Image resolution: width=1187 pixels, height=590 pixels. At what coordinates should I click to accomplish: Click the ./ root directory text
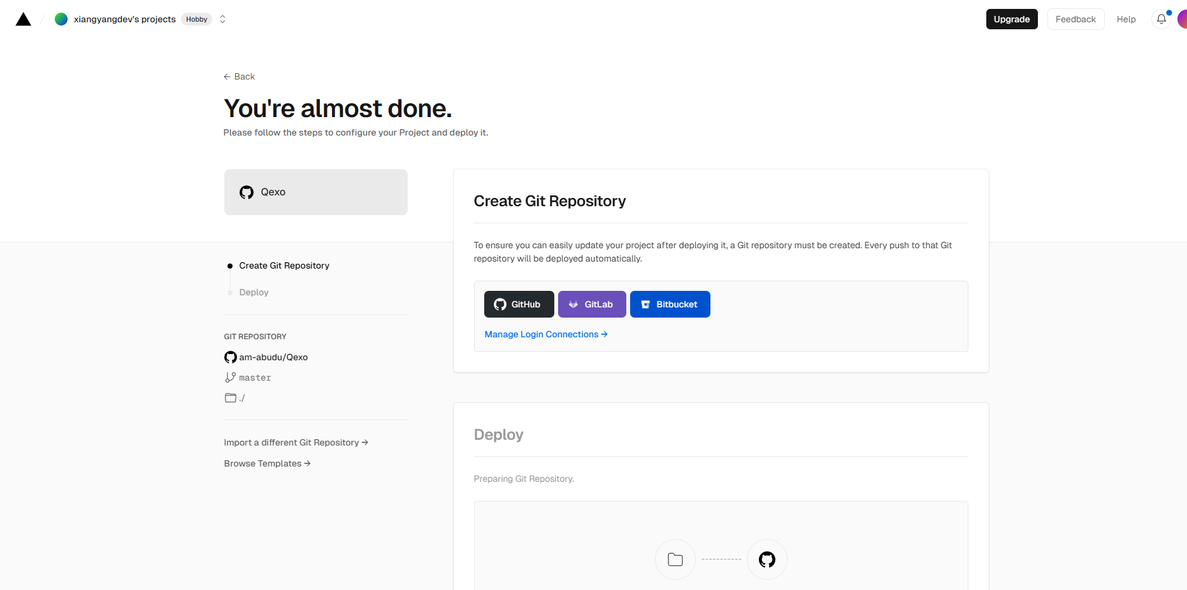pyautogui.click(x=242, y=398)
